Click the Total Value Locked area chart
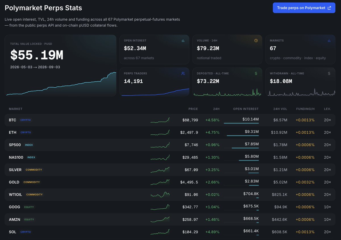 [x=61, y=84]
